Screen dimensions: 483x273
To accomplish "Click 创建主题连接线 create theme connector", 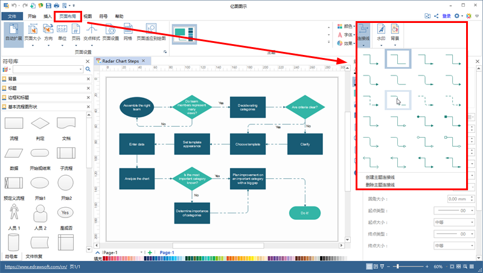I will (380, 177).
